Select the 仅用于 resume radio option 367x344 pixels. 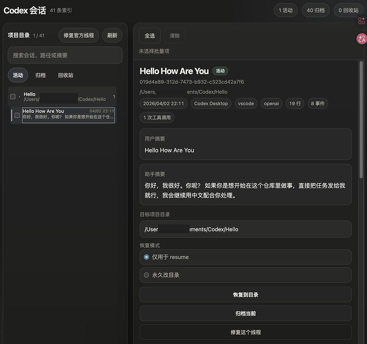coord(146,257)
